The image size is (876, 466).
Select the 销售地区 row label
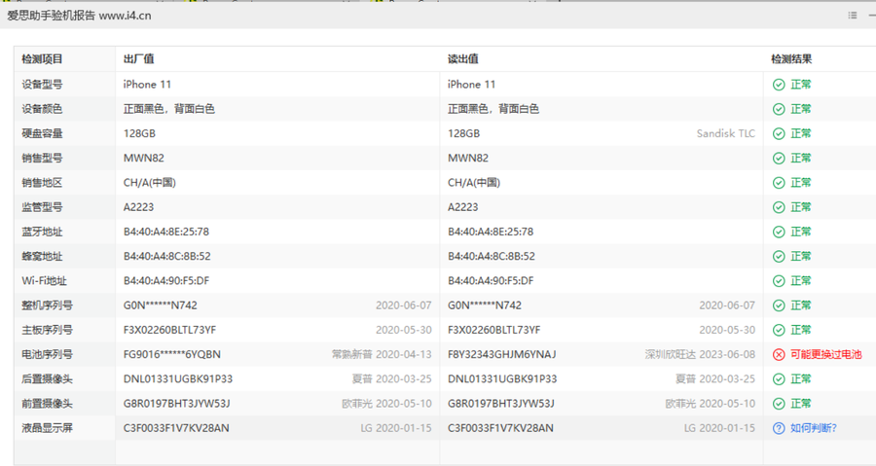tap(42, 183)
